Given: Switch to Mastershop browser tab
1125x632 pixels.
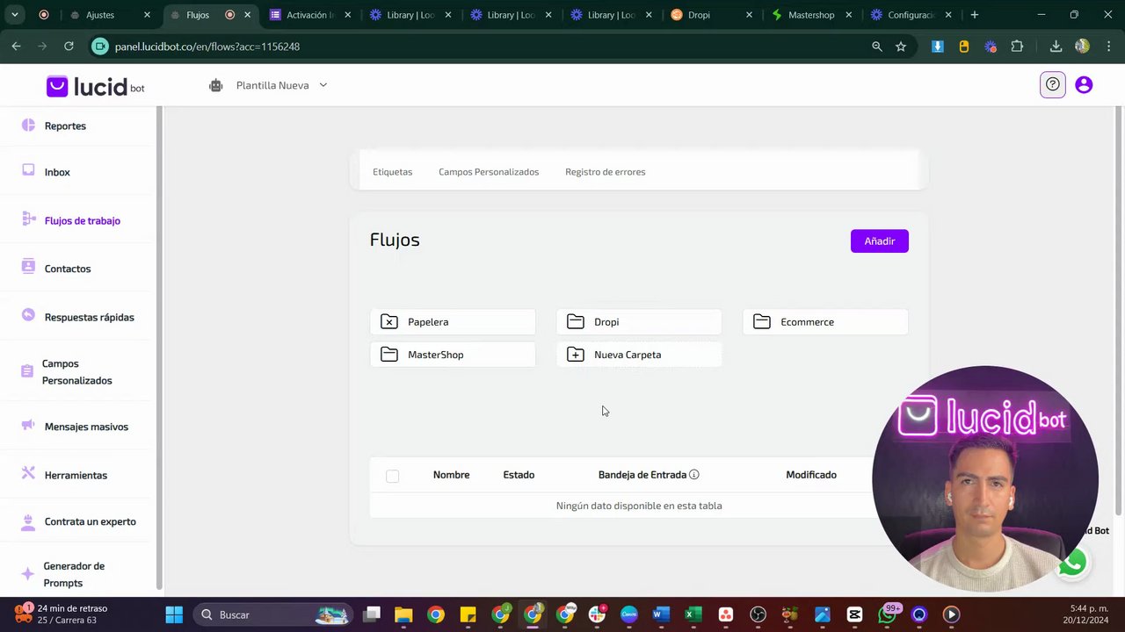Looking at the screenshot, I should pos(813,15).
